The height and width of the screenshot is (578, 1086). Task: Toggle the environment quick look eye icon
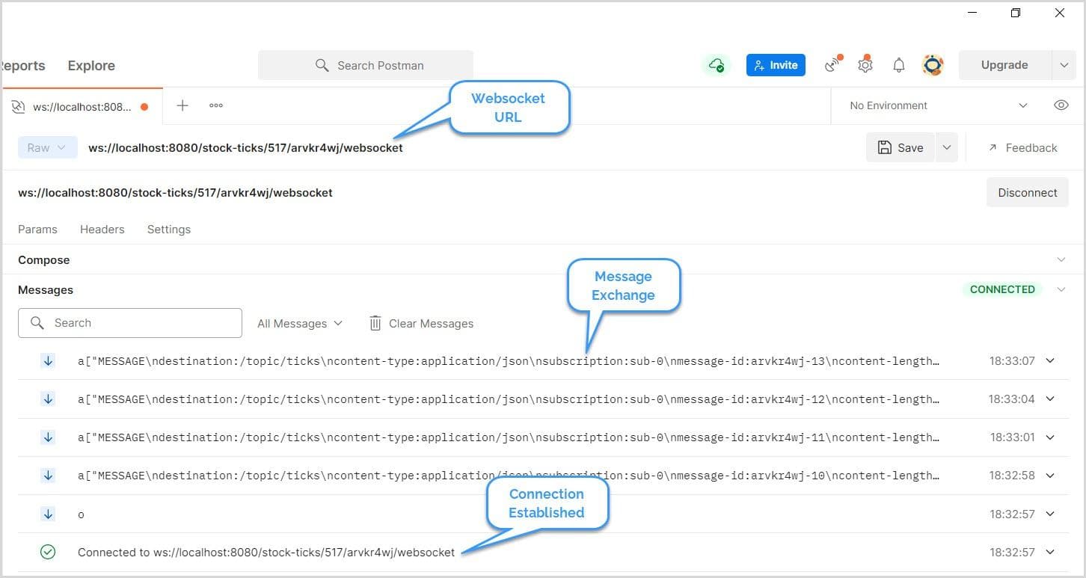click(x=1061, y=105)
